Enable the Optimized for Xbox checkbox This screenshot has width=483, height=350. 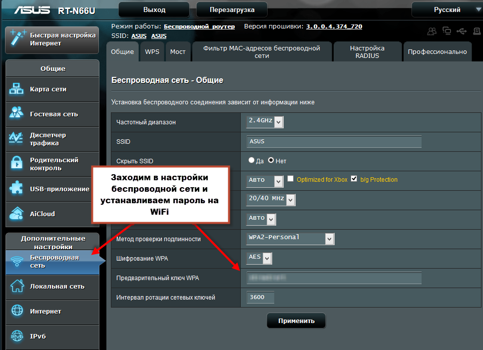click(290, 179)
